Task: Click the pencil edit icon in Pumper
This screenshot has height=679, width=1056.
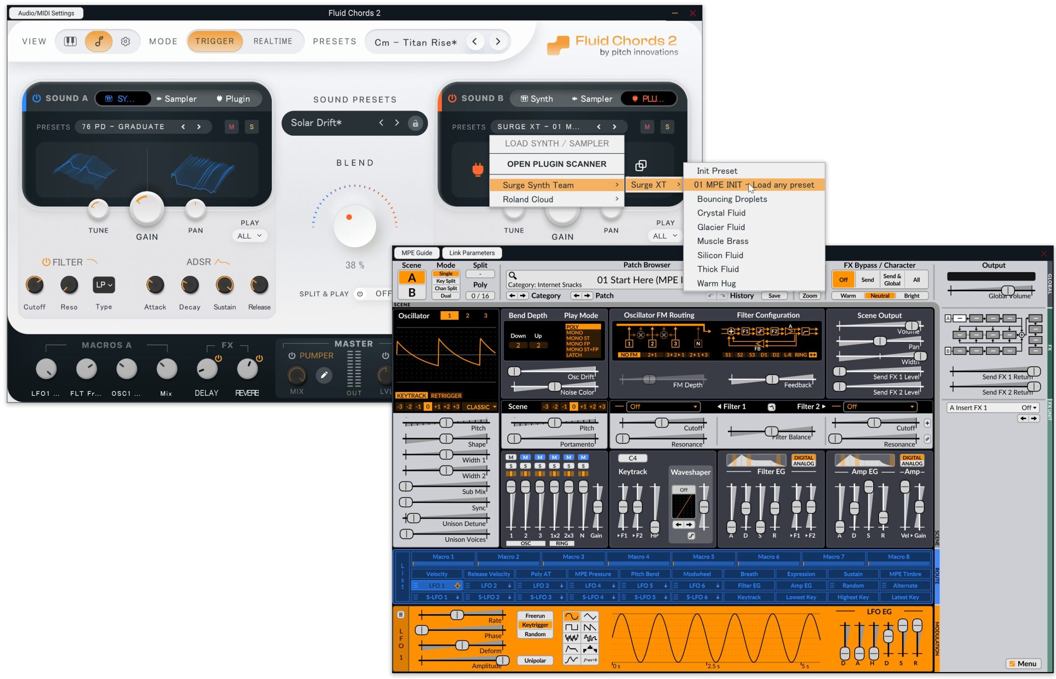Action: (x=324, y=375)
